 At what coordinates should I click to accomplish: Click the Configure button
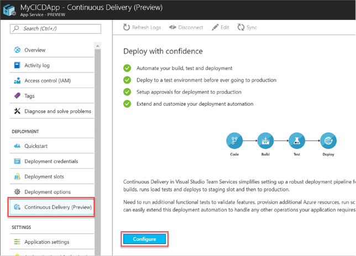[144, 239]
